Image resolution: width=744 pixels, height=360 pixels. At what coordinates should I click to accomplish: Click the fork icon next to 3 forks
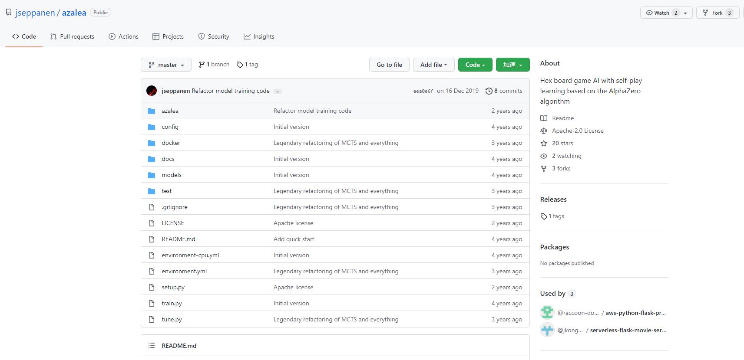click(x=544, y=168)
